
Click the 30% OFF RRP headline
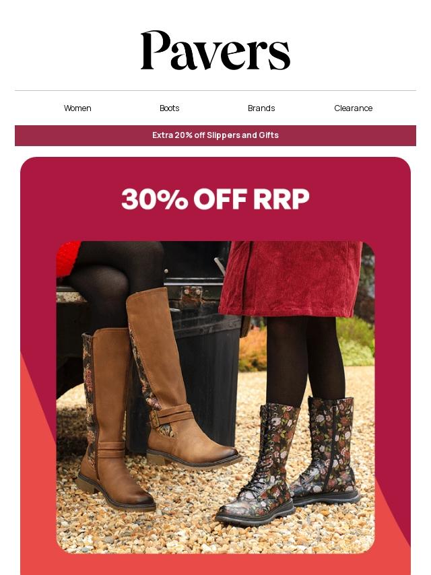[215, 199]
